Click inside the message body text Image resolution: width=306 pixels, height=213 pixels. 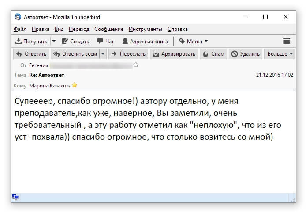point(148,119)
